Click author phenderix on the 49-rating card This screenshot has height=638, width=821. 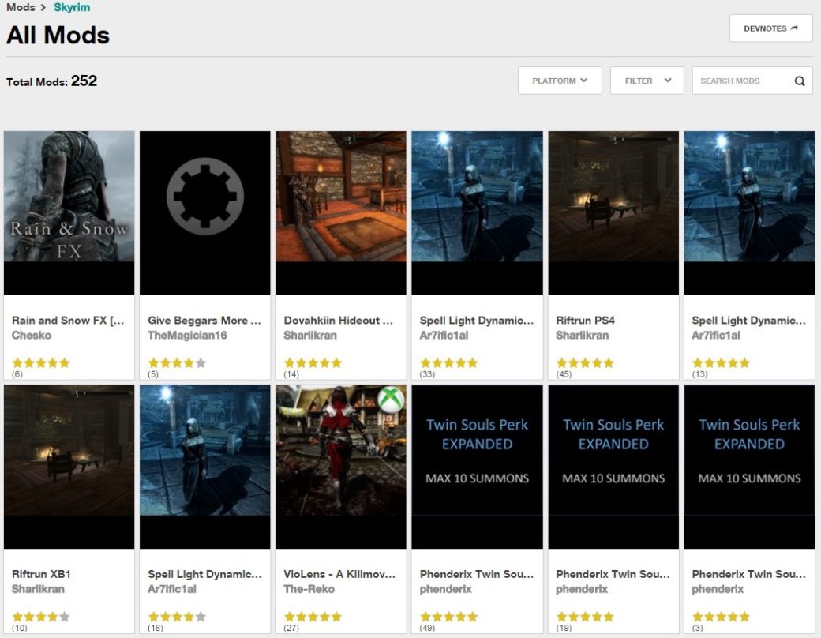[445, 589]
